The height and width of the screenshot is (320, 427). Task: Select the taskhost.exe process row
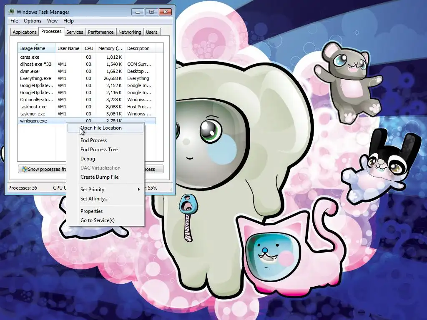tap(87, 107)
